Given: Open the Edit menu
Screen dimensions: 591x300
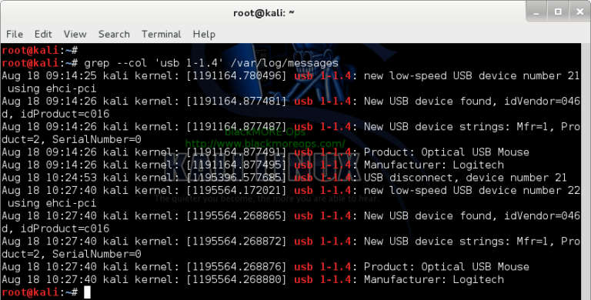Looking at the screenshot, I should pyautogui.click(x=43, y=34).
